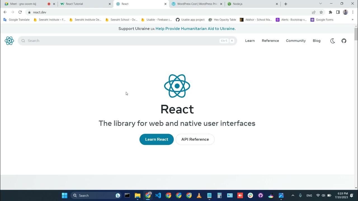Click the React logo in the site header
The width and height of the screenshot is (358, 201).
click(9, 41)
